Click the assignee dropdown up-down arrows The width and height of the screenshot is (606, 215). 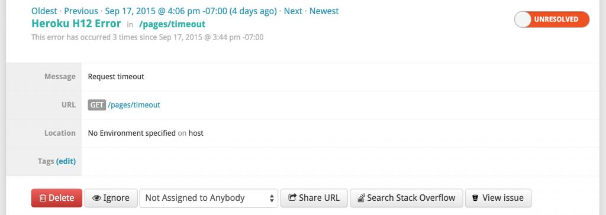272,198
